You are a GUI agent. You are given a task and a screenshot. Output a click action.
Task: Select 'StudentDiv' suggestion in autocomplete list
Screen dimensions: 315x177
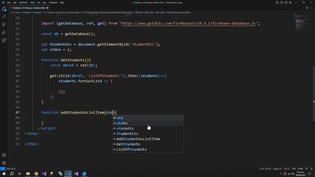click(x=148, y=133)
